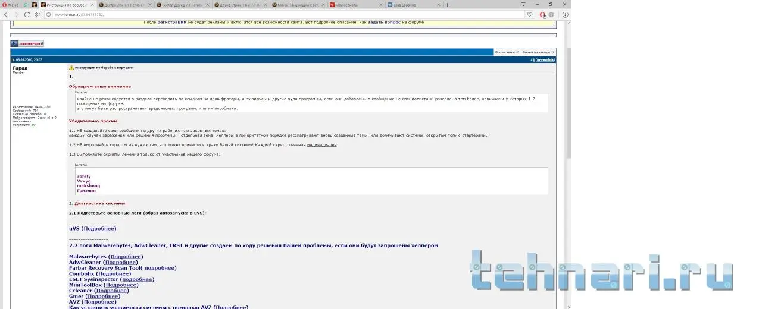Open the downloads arrow icon
The height and width of the screenshot is (309, 762).
pos(565,15)
